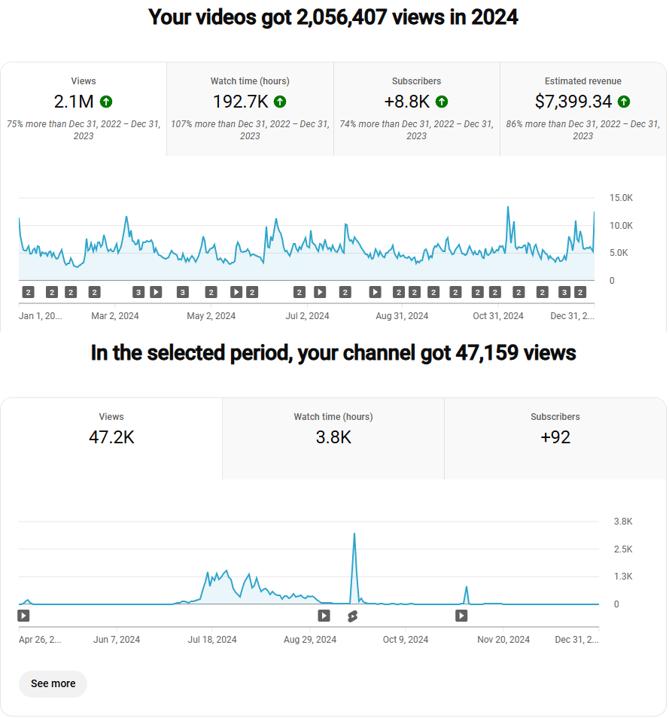This screenshot has height=718, width=669.
Task: Open the video marker at Apr 26
Action: (24, 616)
